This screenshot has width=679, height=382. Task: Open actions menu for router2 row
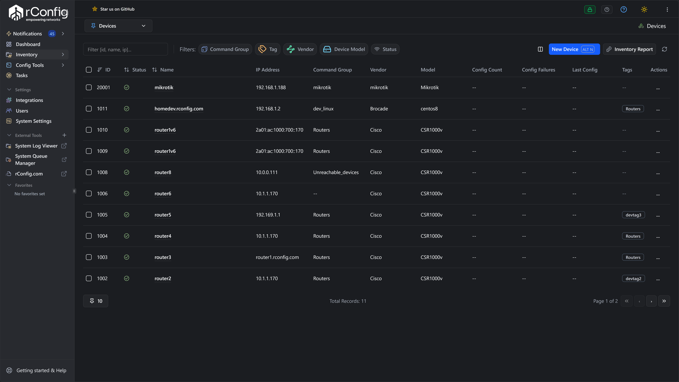coord(658,279)
